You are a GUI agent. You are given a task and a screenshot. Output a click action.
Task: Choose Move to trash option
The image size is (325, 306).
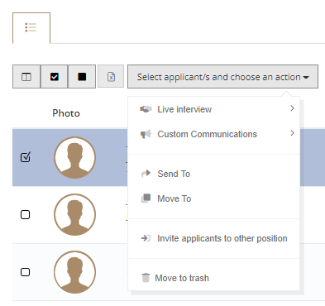tap(213, 278)
